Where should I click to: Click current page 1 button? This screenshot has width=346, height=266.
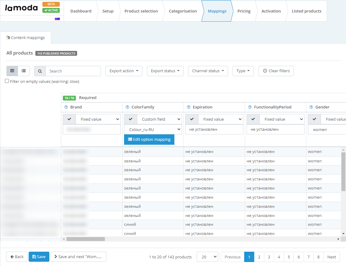pyautogui.click(x=249, y=257)
